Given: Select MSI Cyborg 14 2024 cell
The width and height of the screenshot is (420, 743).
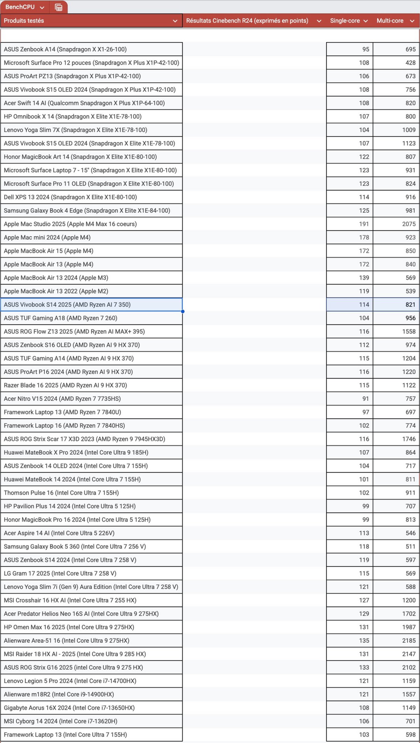Looking at the screenshot, I should click(91, 721).
